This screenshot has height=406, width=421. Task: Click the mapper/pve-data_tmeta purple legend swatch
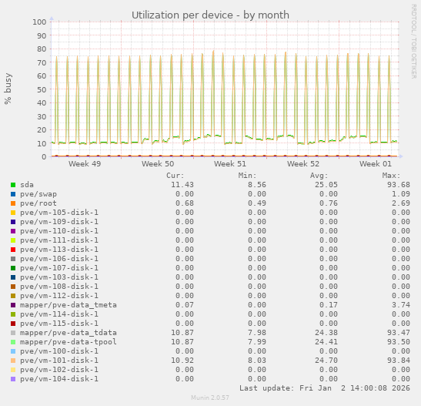pos(13,305)
